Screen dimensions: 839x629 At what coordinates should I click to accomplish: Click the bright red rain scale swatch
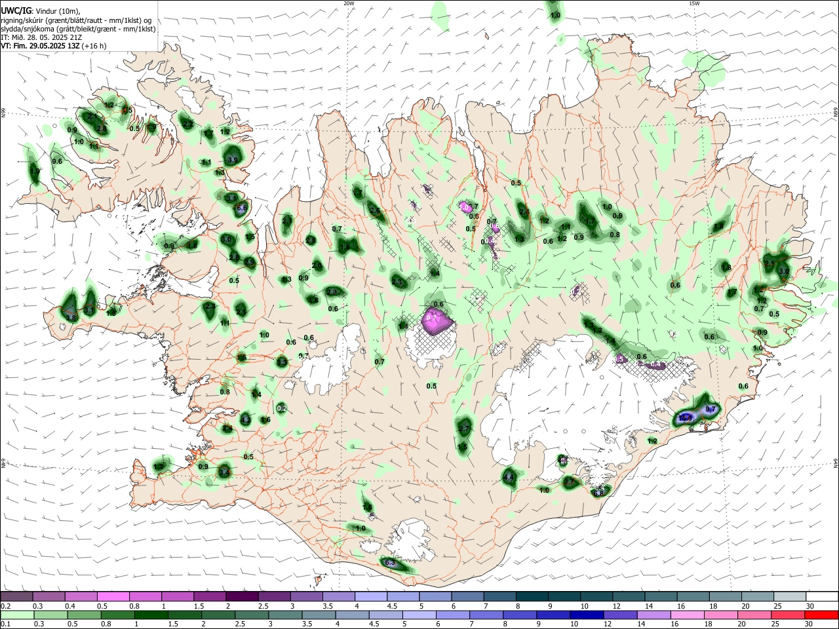pyautogui.click(x=821, y=615)
